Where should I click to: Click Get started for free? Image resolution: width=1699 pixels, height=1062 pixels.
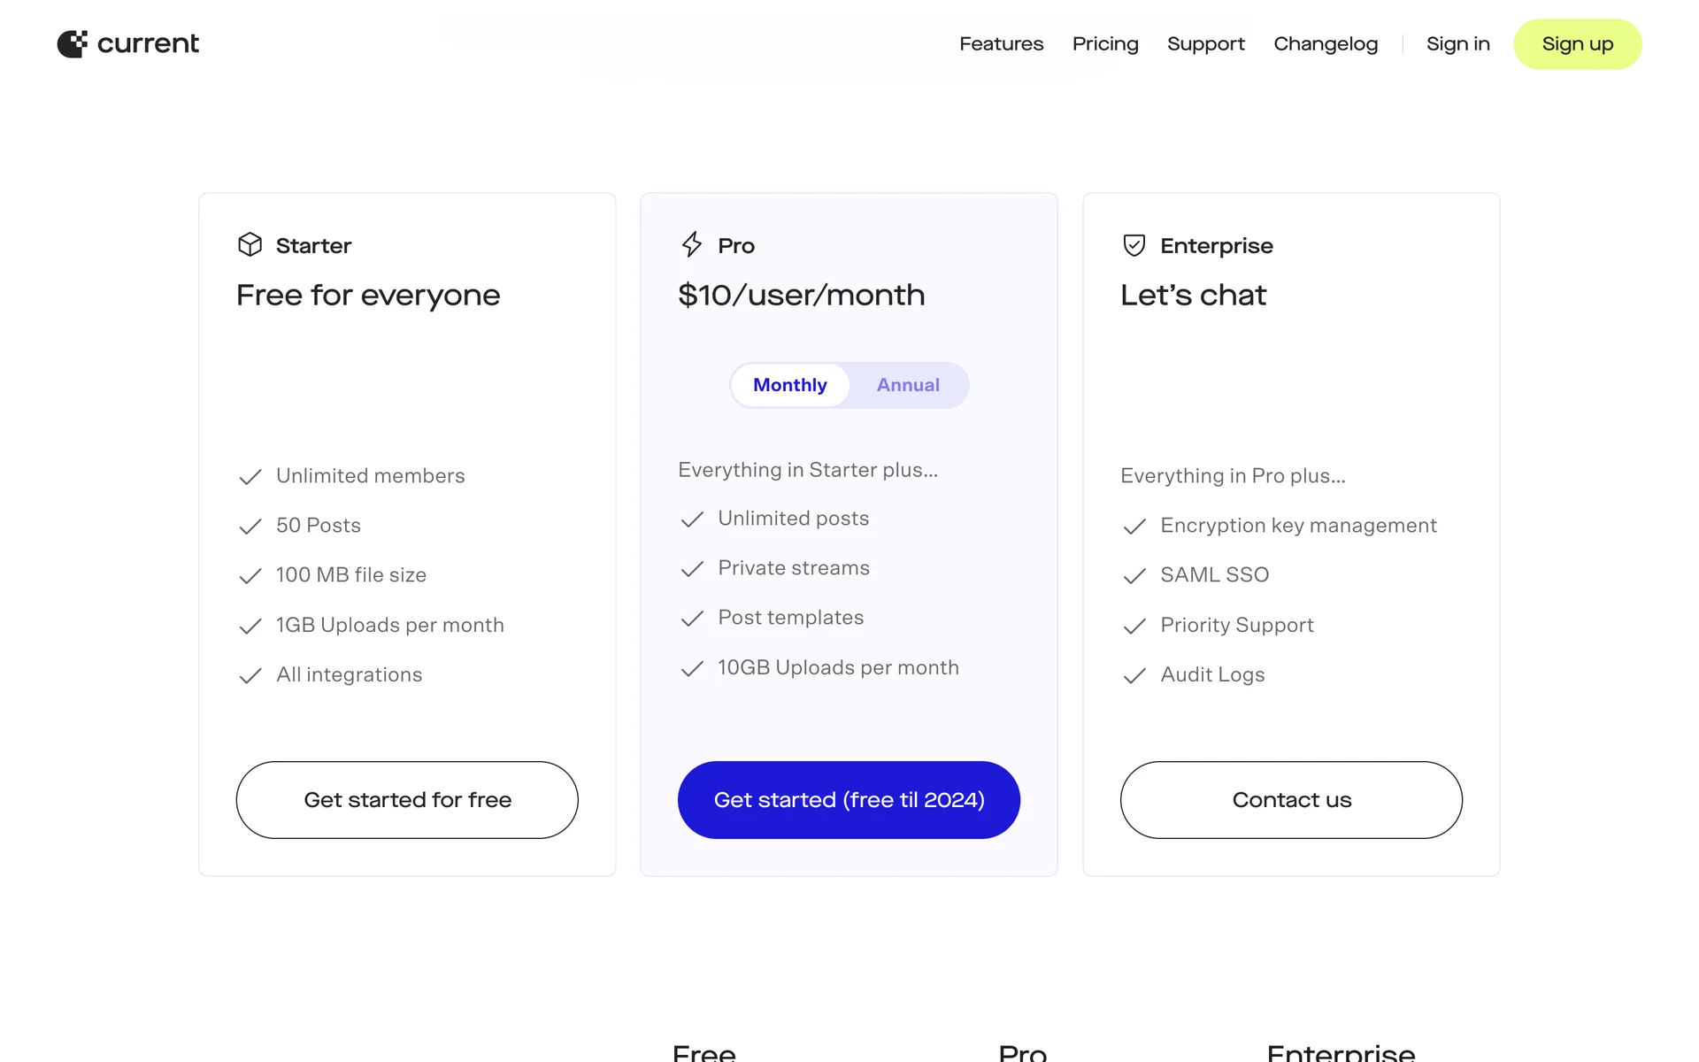pos(407,800)
